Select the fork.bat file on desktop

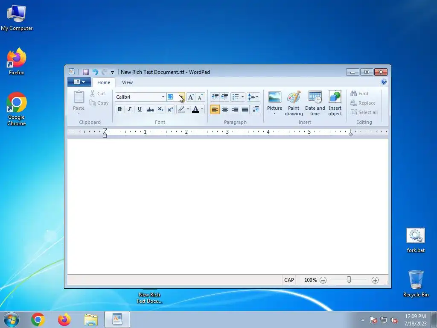click(416, 240)
